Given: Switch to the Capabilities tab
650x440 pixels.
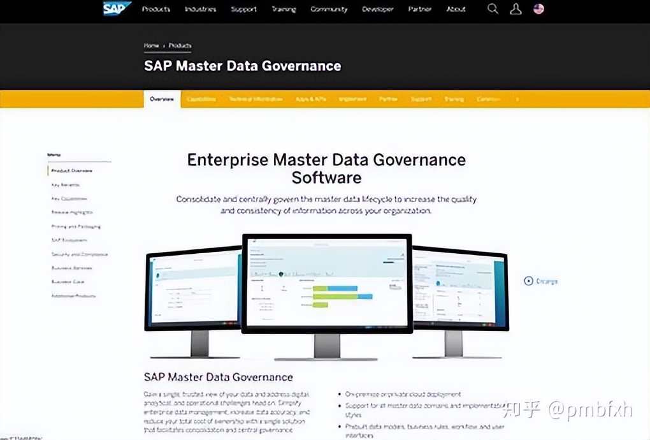Looking at the screenshot, I should [x=201, y=99].
